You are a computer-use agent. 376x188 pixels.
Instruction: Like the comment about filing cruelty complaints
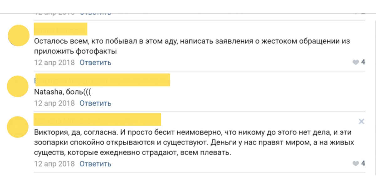pos(355,62)
